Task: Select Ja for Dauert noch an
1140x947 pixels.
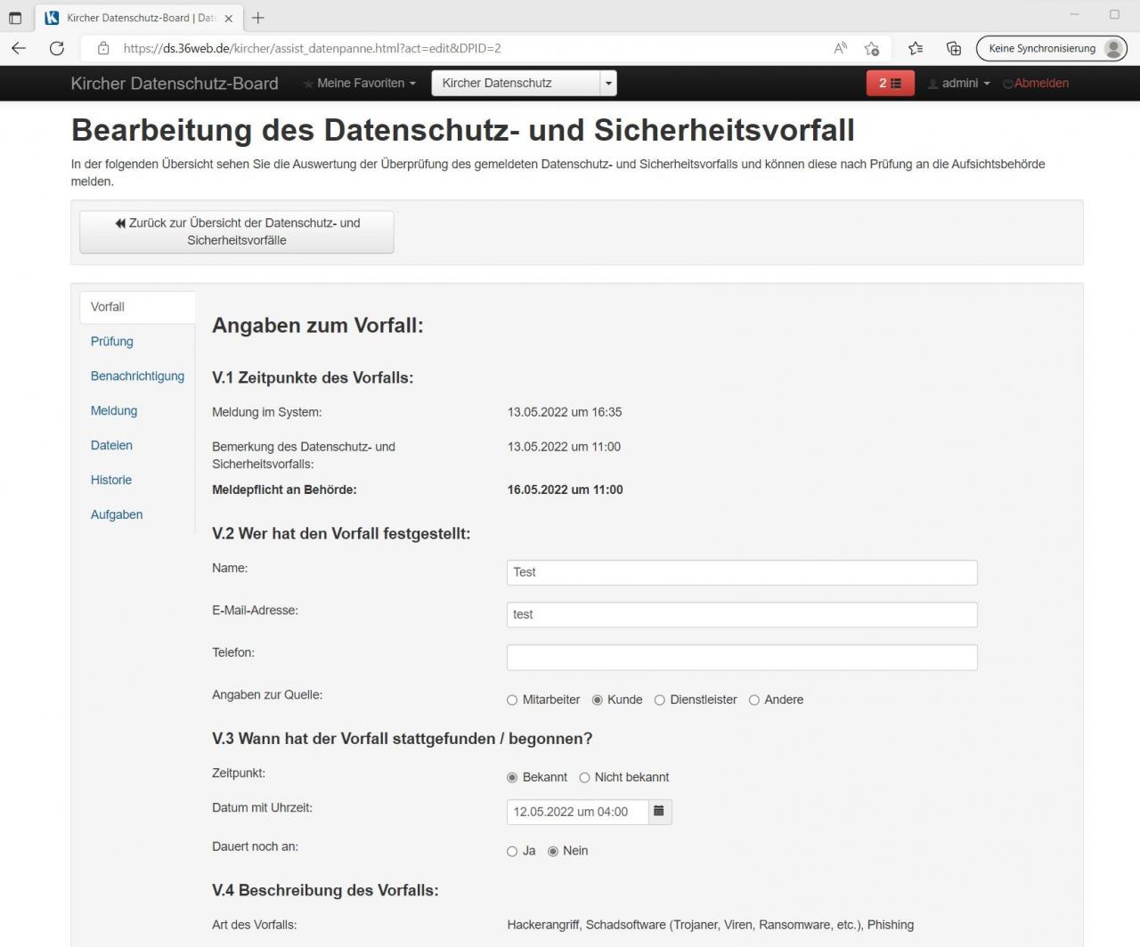Action: point(512,852)
